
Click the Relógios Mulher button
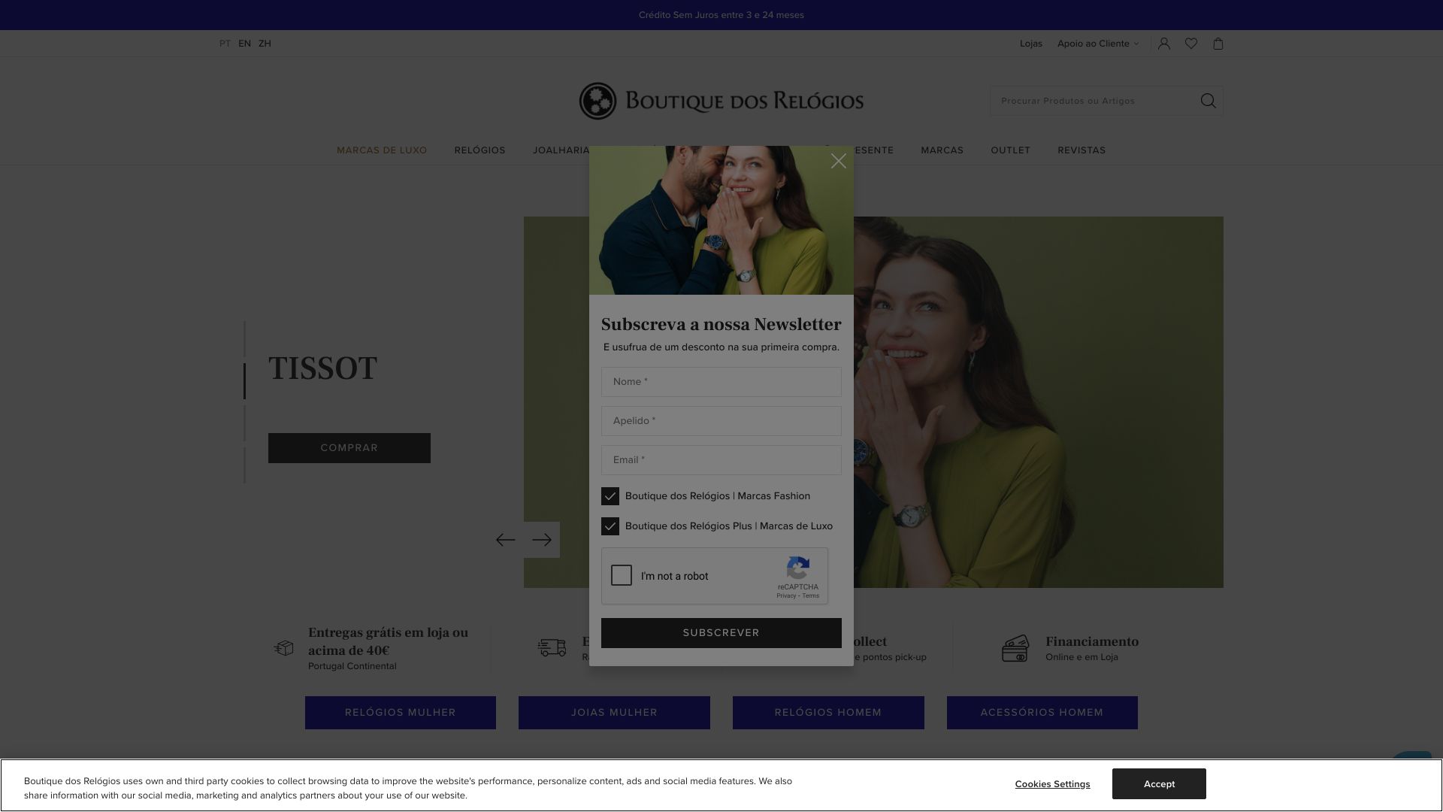click(401, 713)
